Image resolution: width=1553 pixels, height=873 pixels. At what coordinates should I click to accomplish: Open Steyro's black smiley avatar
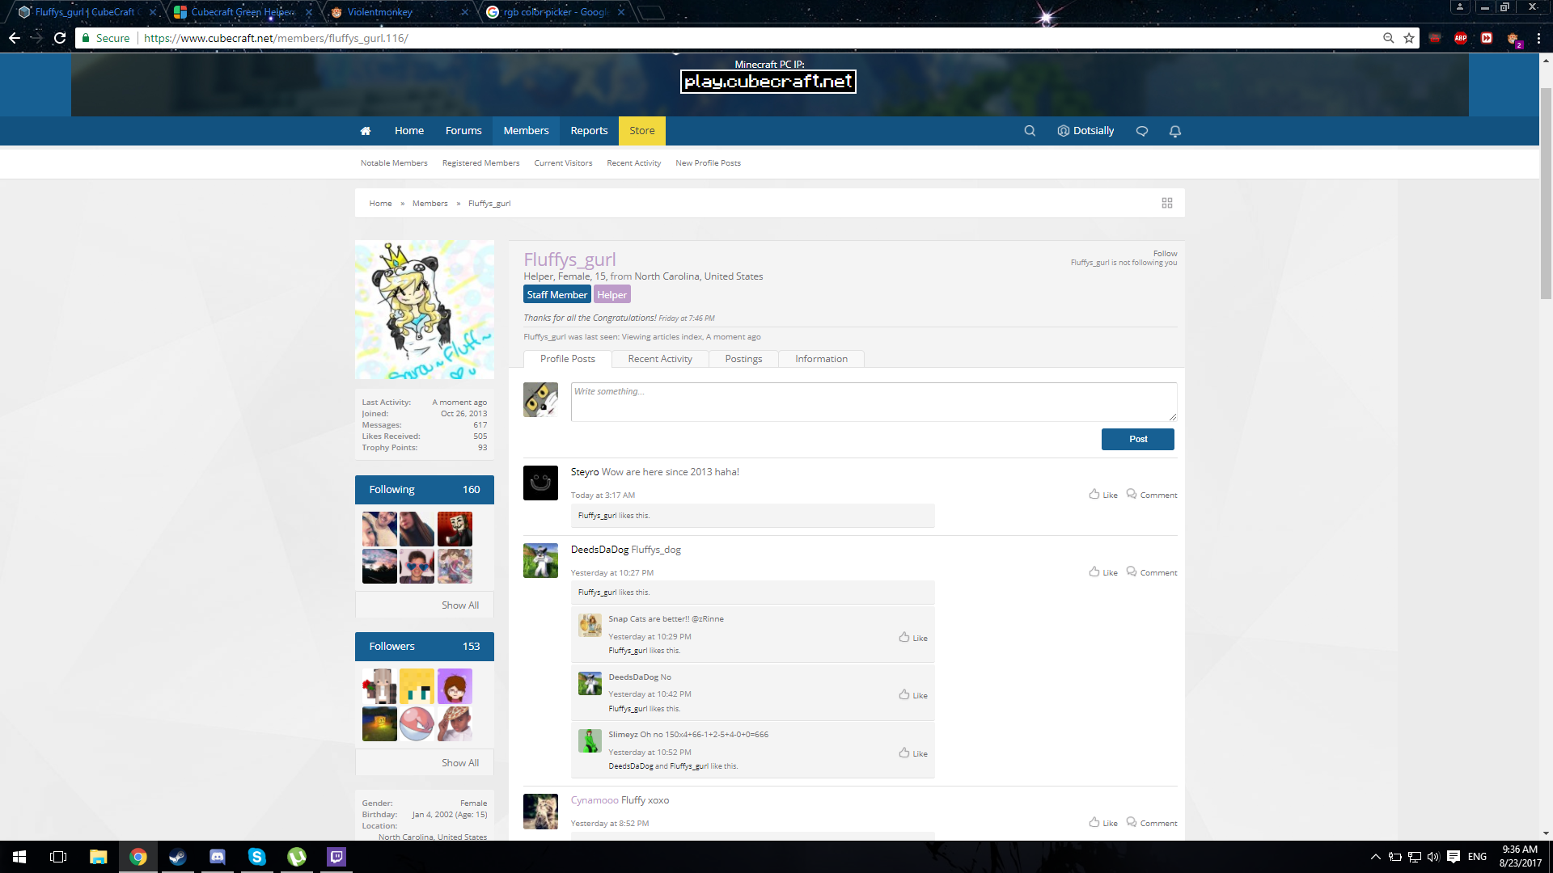(x=540, y=483)
